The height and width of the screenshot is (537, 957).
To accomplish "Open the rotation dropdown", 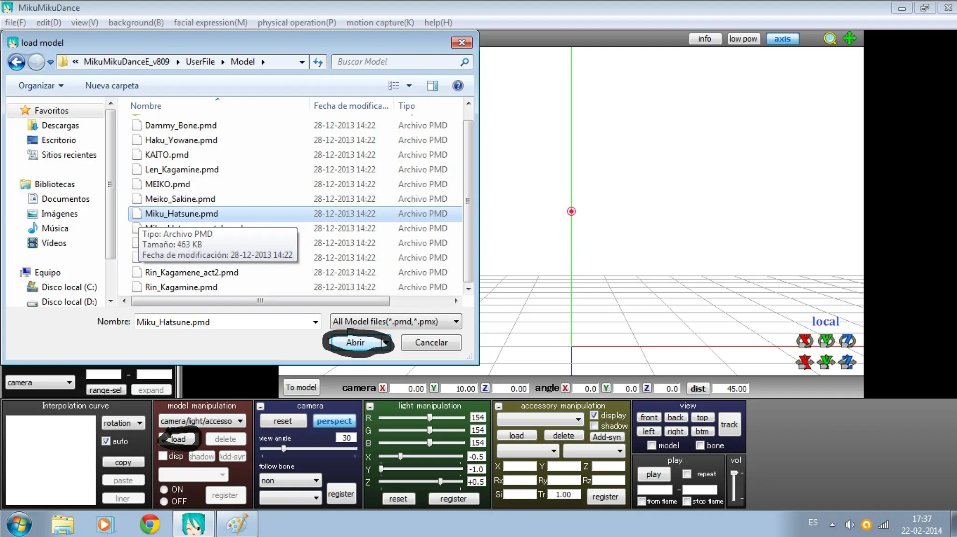I will [123, 423].
